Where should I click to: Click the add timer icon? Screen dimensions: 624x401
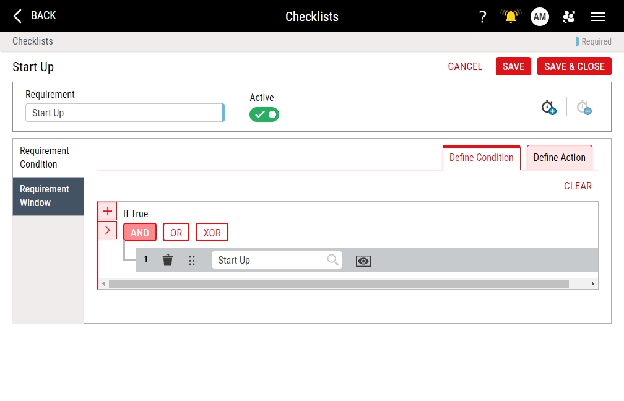pyautogui.click(x=548, y=108)
